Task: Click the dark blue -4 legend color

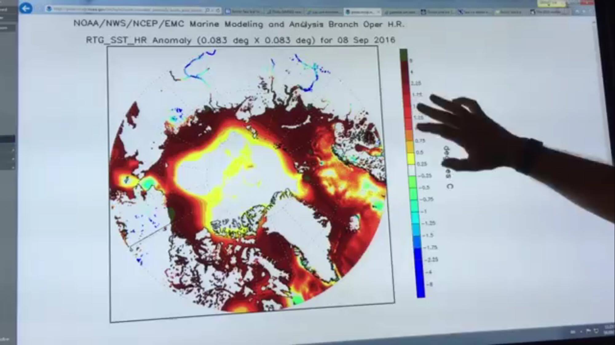Action: pyautogui.click(x=420, y=272)
